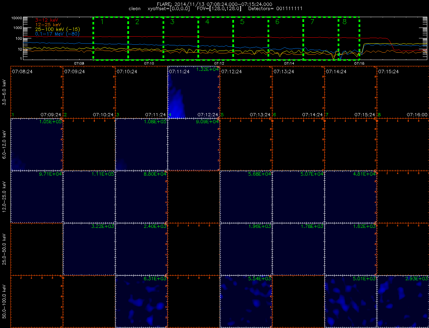Select the 3.0-6.0 keV image with peak 1.32E+04
Viewport: 429px width, 328px height.
[194, 92]
